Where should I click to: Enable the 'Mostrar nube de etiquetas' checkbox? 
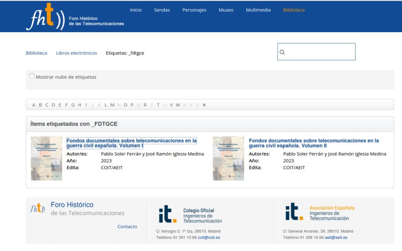pyautogui.click(x=32, y=76)
